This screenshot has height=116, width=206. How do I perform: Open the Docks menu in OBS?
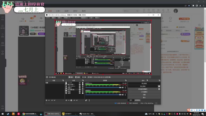tap(67, 18)
